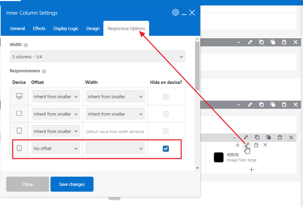Open the gear settings icon in dialog header
The height and width of the screenshot is (207, 303).
tap(175, 12)
